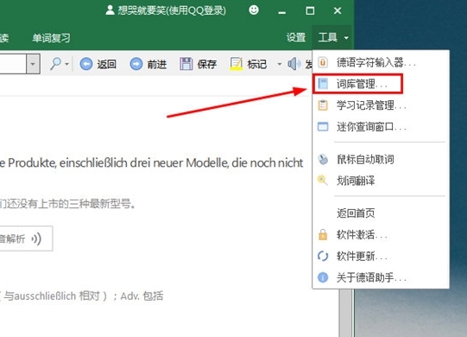This screenshot has width=467, height=337.
Task: Minimize the 德语助手 window
Action: point(281,11)
